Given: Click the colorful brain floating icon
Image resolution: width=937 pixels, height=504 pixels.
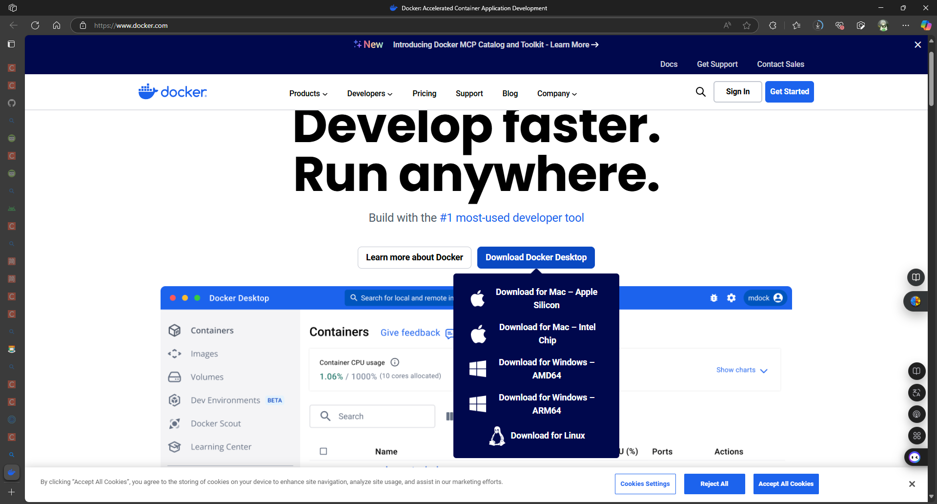Looking at the screenshot, I should point(916,301).
